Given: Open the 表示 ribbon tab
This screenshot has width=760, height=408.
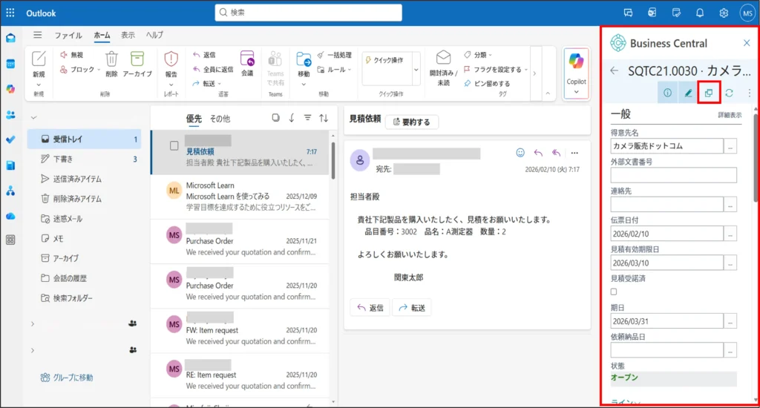Looking at the screenshot, I should click(x=128, y=35).
